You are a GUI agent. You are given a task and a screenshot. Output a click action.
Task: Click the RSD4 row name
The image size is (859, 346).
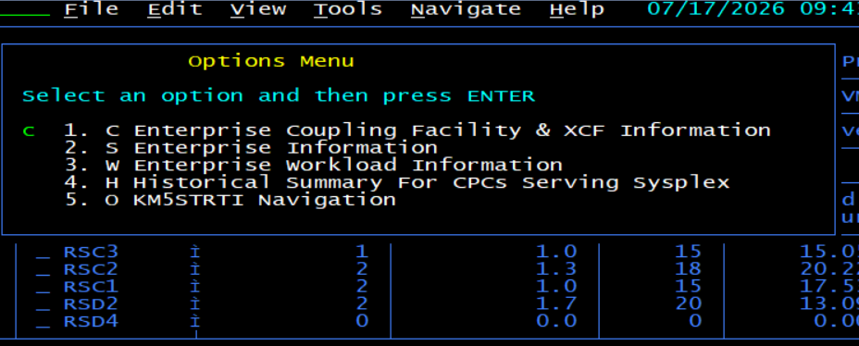pyautogui.click(x=91, y=322)
